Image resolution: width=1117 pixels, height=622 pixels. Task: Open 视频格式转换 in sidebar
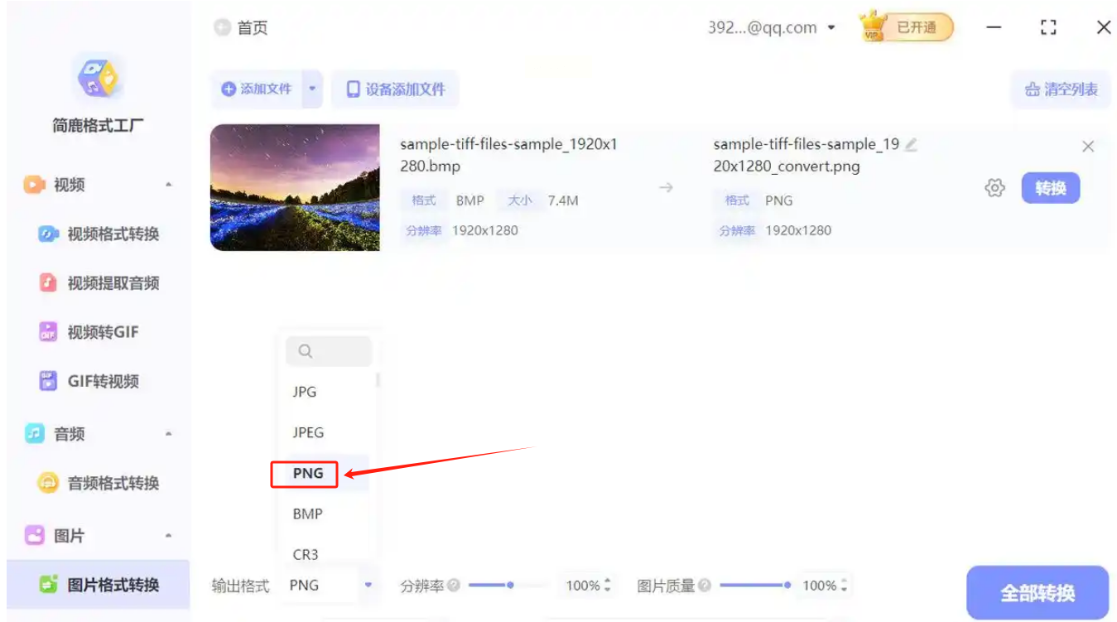point(99,234)
